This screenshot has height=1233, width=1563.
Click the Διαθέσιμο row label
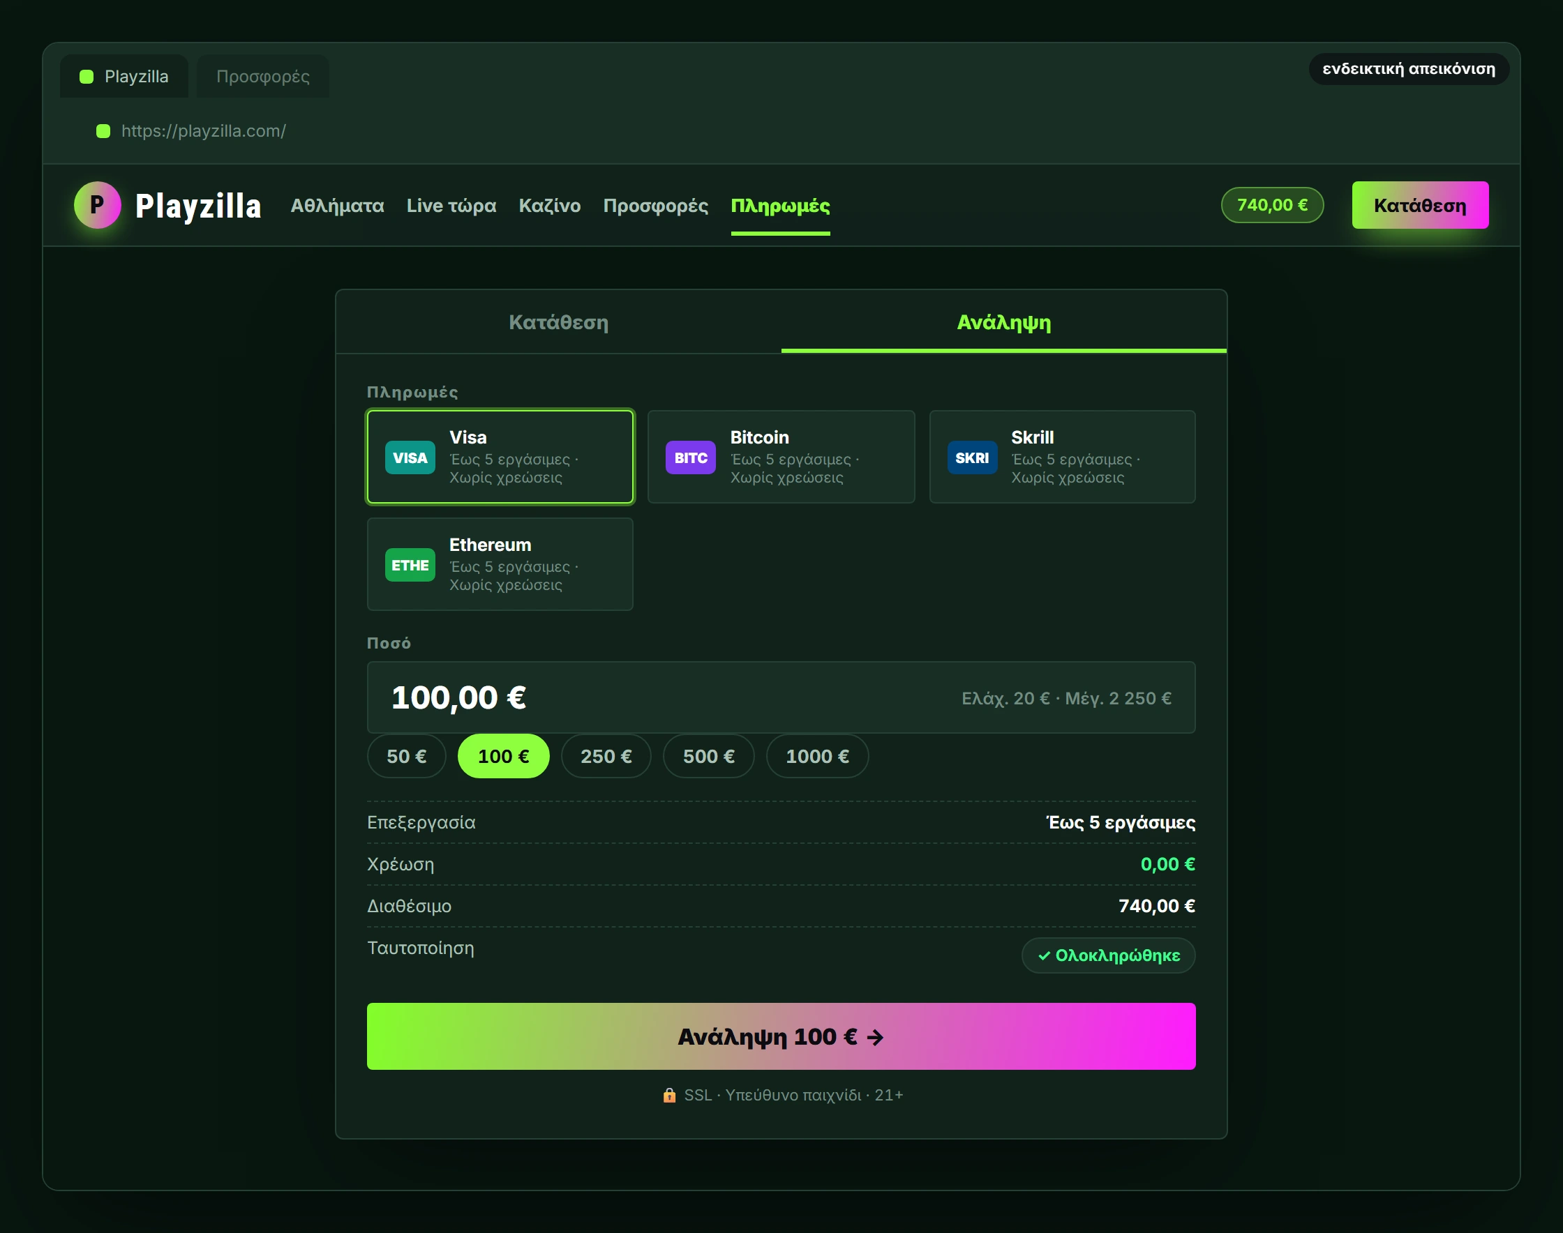click(x=410, y=906)
